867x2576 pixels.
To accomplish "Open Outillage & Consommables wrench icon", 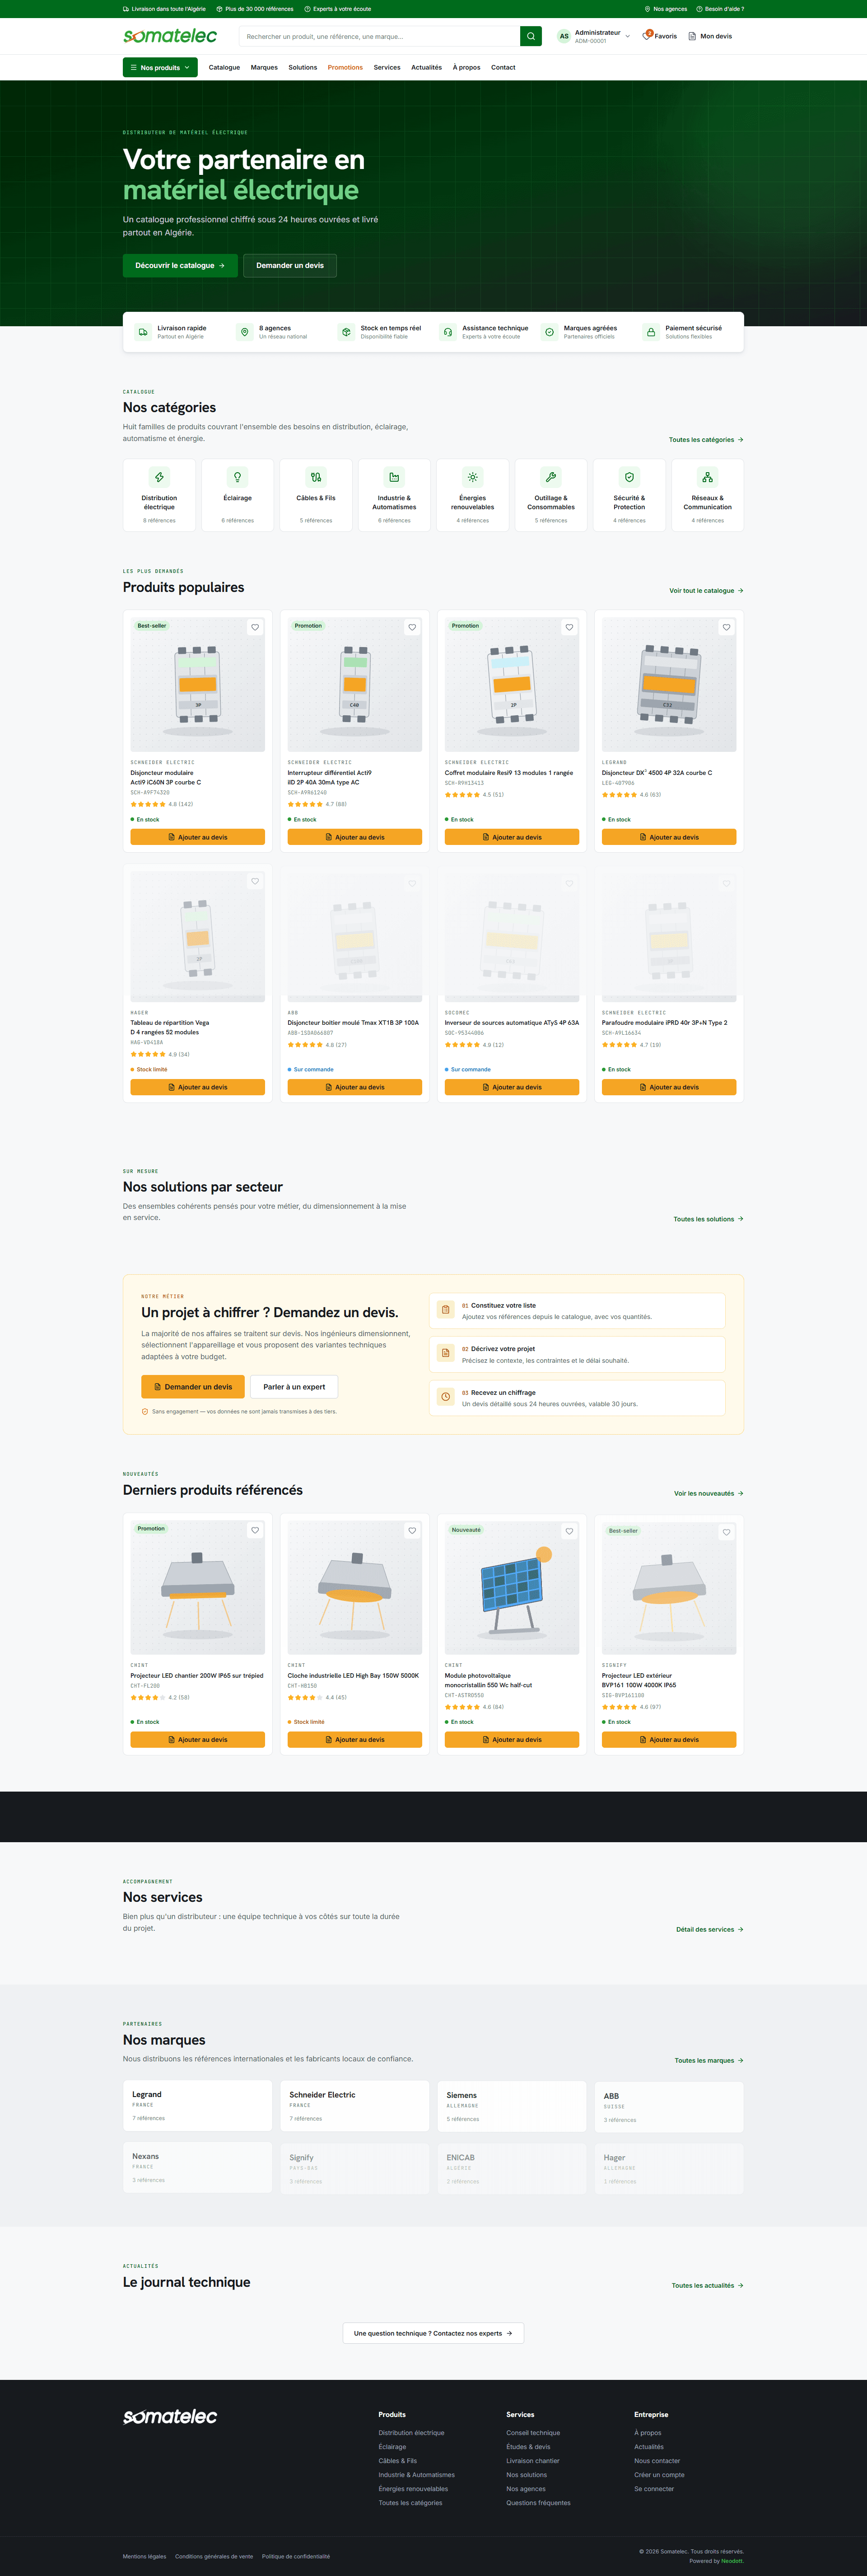I will [x=550, y=477].
